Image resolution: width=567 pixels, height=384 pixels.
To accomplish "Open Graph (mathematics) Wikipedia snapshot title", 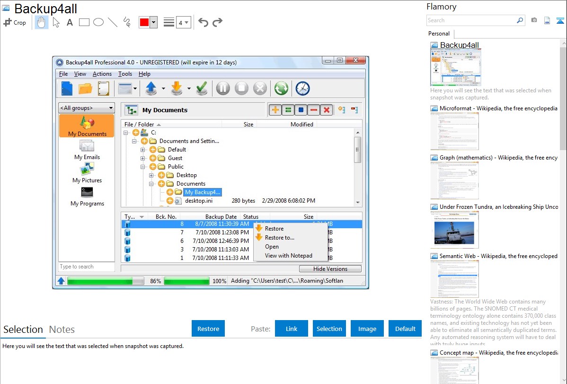I will coord(498,158).
